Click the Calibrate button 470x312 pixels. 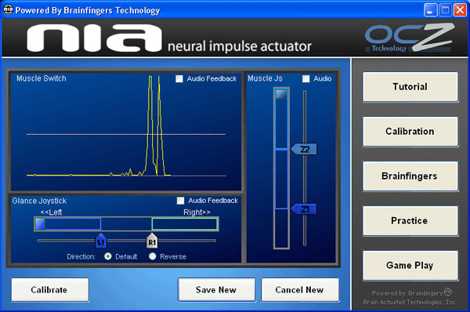[50, 290]
